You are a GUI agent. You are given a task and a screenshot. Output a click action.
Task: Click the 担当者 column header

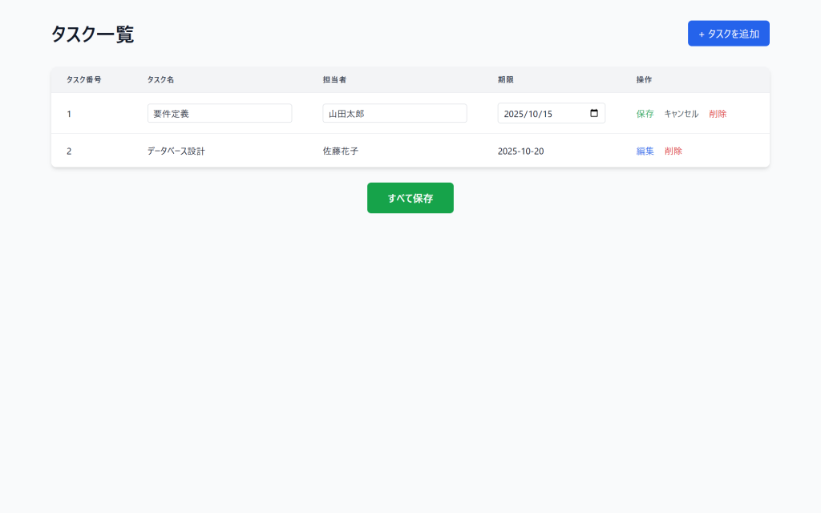[334, 80]
